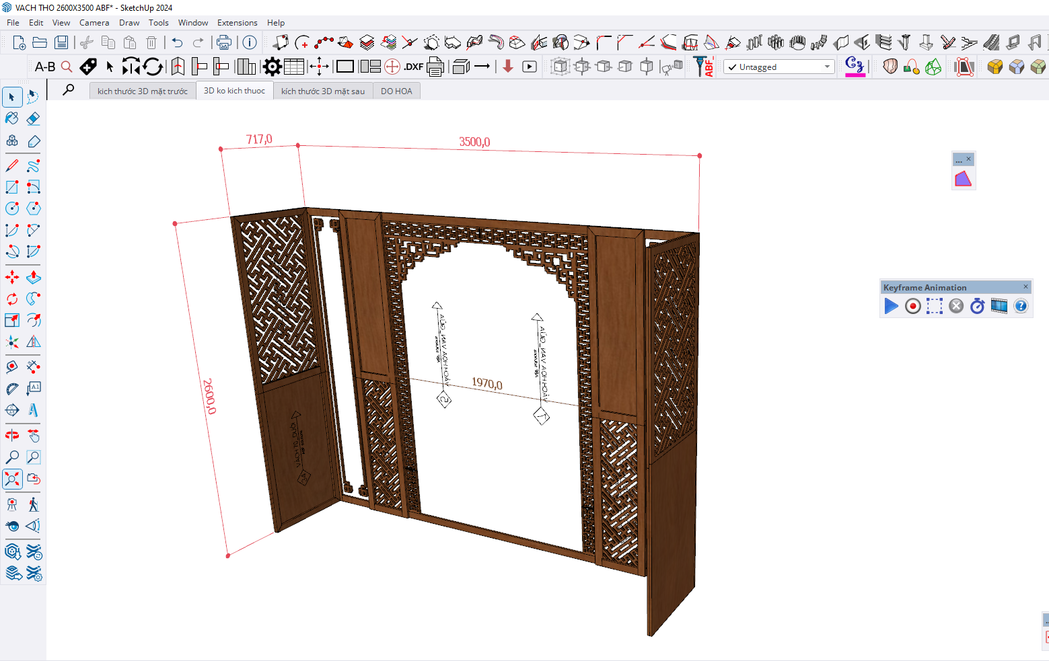Click the DXF export icon
Screen dimensions: 1049x661
pos(413,67)
